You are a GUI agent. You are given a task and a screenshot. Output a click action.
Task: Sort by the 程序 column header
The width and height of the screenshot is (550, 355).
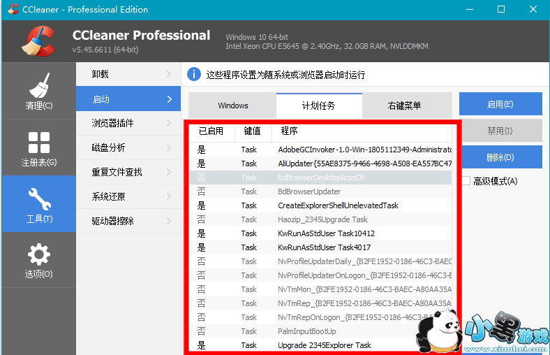[362, 131]
